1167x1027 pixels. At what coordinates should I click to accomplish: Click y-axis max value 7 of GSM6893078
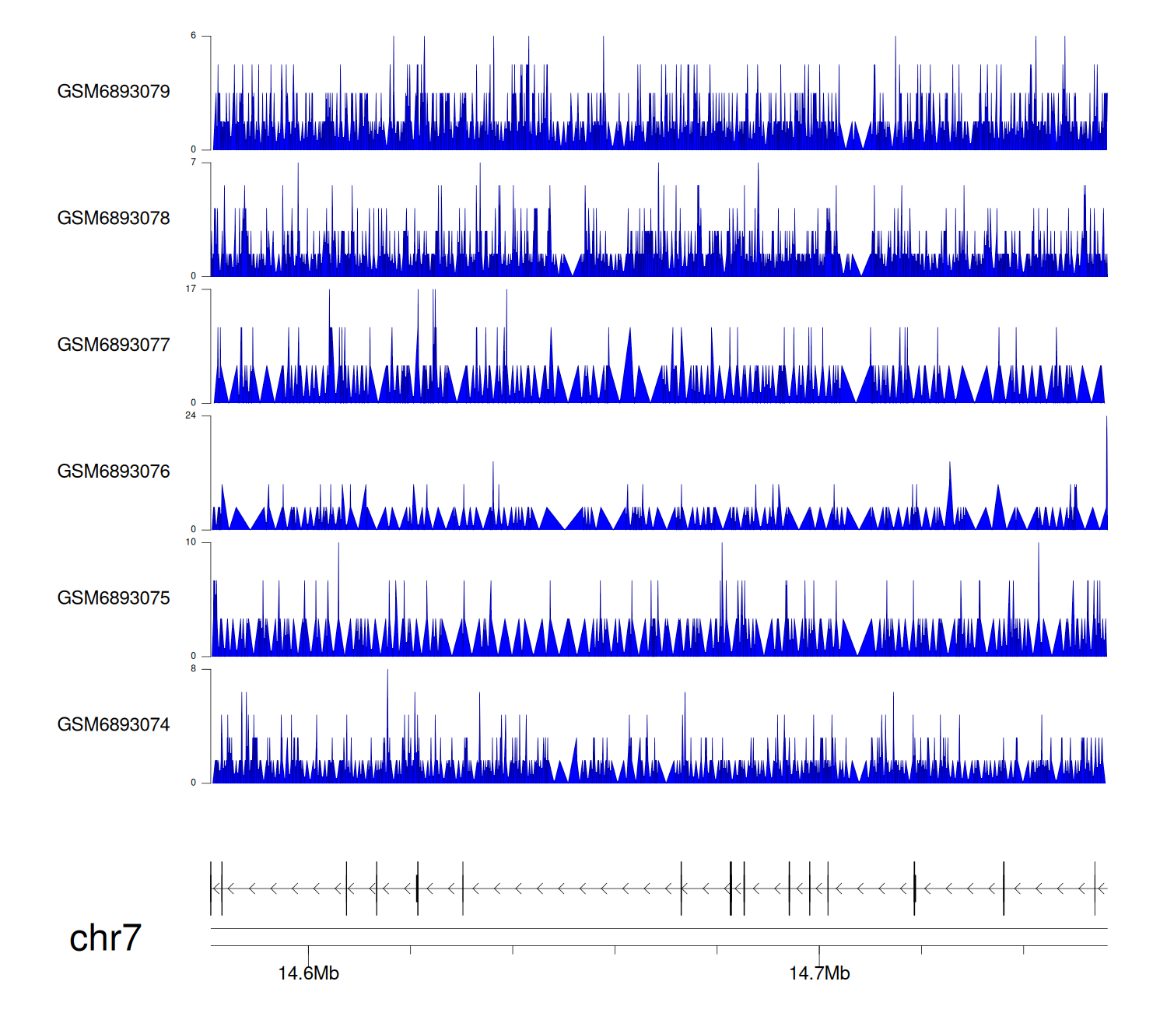pyautogui.click(x=194, y=163)
